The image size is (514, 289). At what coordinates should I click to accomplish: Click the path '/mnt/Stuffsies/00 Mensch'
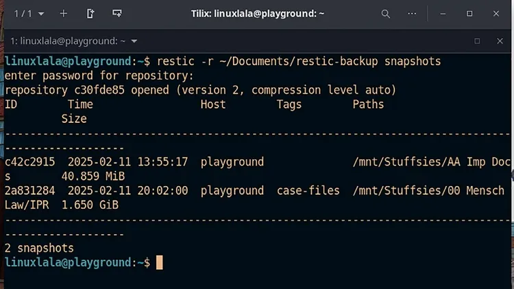(x=428, y=191)
